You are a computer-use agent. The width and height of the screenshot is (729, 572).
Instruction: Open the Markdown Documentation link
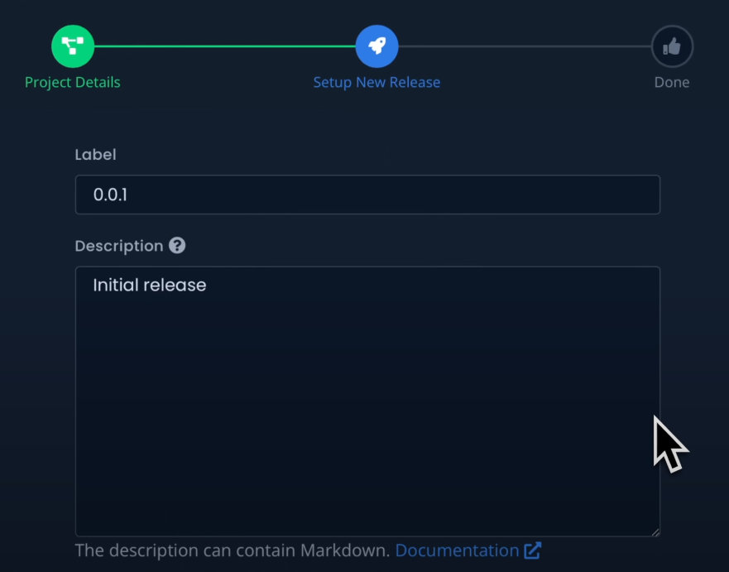[x=456, y=550]
